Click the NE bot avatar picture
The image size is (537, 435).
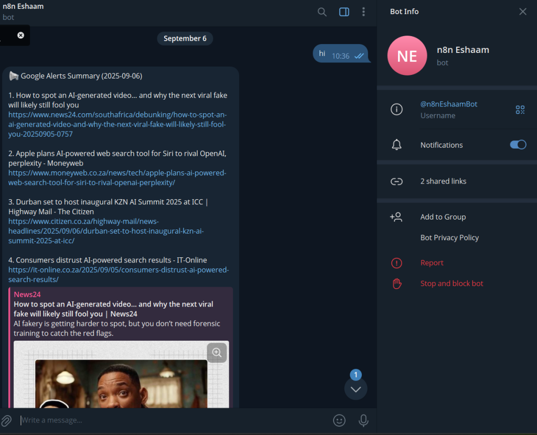pos(407,56)
